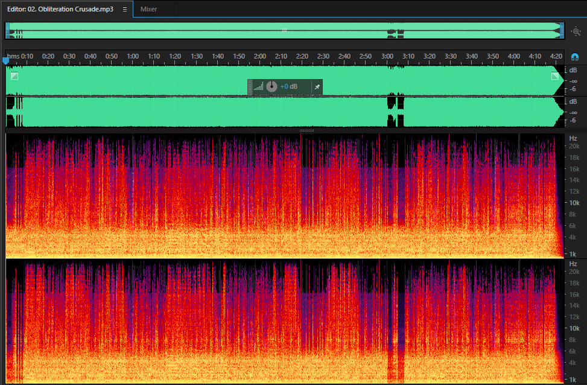Click the HUD amplitude bars icon
Screen dimensions: 587x385
point(258,86)
